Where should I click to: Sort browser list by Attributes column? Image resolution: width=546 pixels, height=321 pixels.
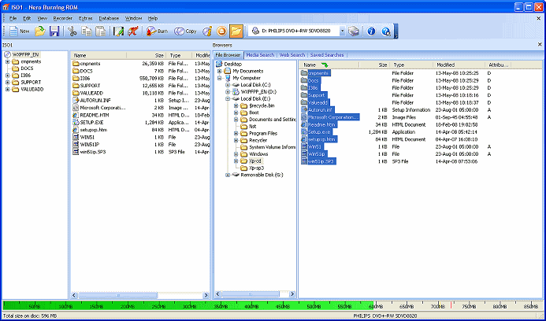(x=498, y=65)
